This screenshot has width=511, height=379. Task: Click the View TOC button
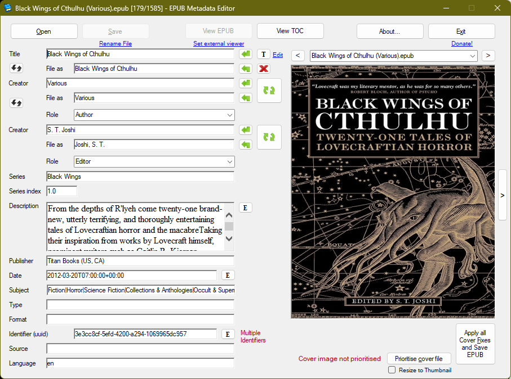click(290, 31)
